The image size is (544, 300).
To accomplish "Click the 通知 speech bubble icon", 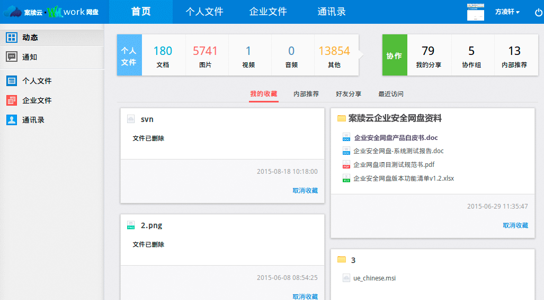I will tap(12, 57).
